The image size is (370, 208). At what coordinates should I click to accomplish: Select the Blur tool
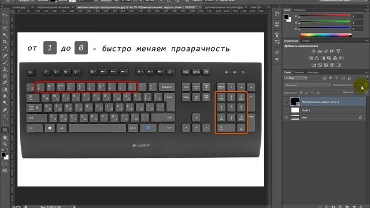click(x=5, y=96)
